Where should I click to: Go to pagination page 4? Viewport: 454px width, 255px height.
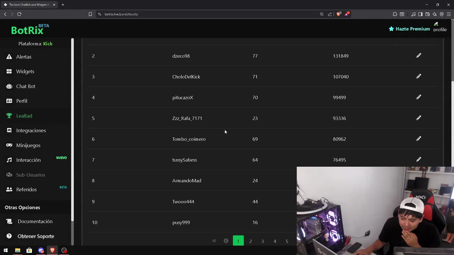[x=275, y=241]
